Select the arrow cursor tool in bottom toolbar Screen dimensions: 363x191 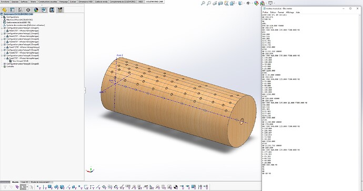pyautogui.click(x=23, y=187)
